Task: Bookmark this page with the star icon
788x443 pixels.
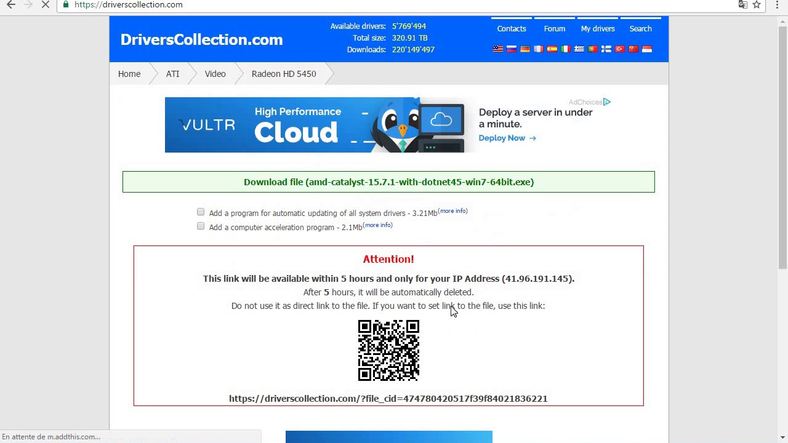Action: coord(757,5)
